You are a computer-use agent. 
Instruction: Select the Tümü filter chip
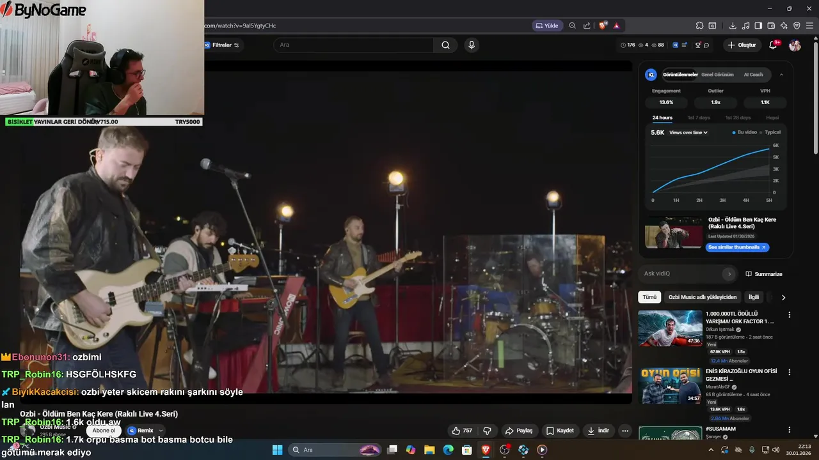pyautogui.click(x=649, y=297)
